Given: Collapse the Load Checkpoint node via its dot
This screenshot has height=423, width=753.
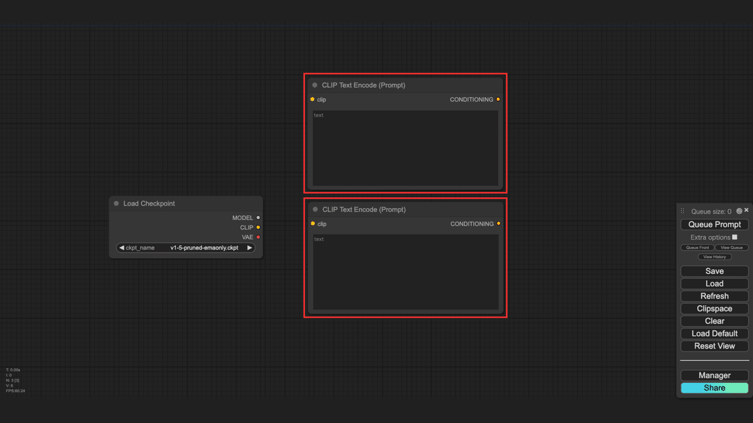Looking at the screenshot, I should pos(116,204).
